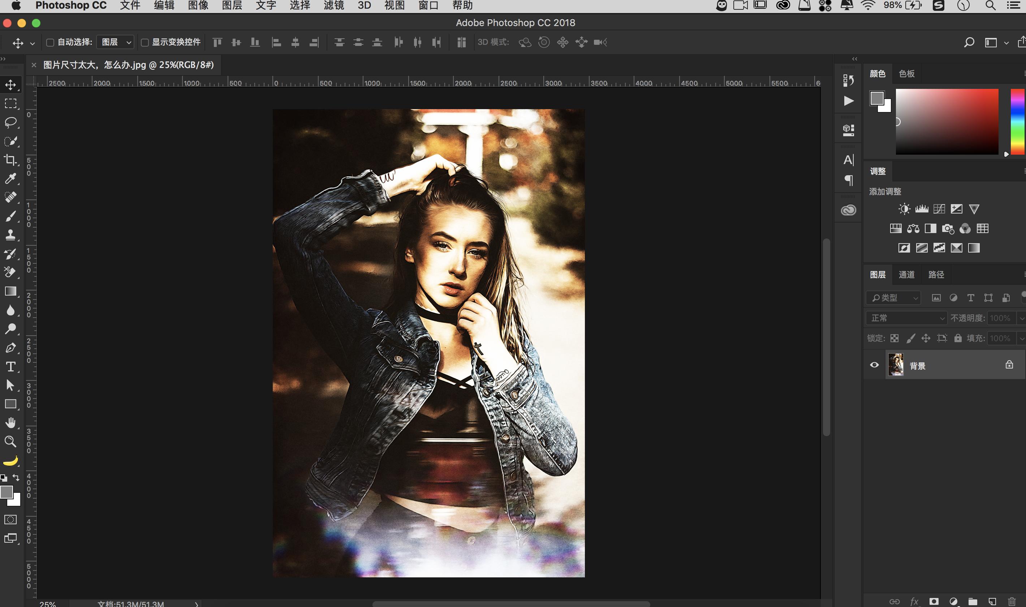Open the 滤镜 menu
Image resolution: width=1026 pixels, height=607 pixels.
pyautogui.click(x=333, y=6)
